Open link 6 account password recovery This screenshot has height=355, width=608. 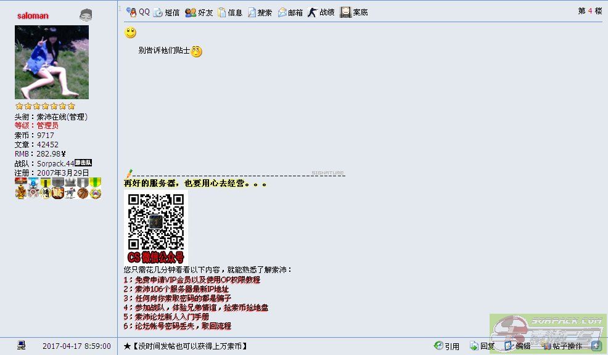[x=177, y=326]
